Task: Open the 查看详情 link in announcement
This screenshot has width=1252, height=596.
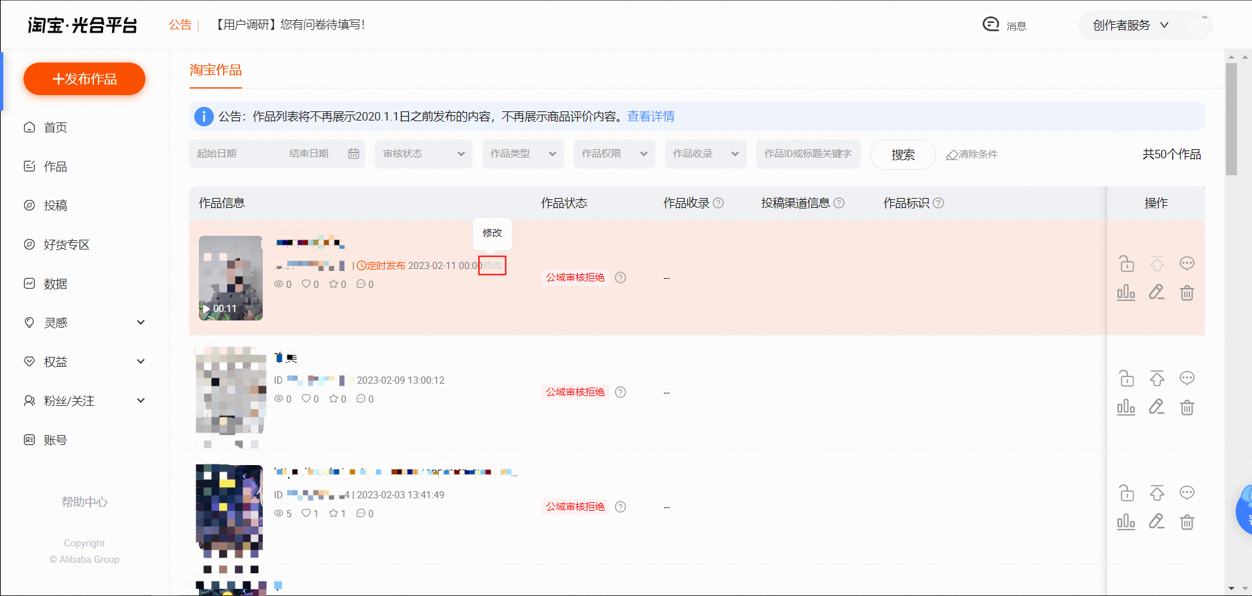Action: (x=651, y=117)
